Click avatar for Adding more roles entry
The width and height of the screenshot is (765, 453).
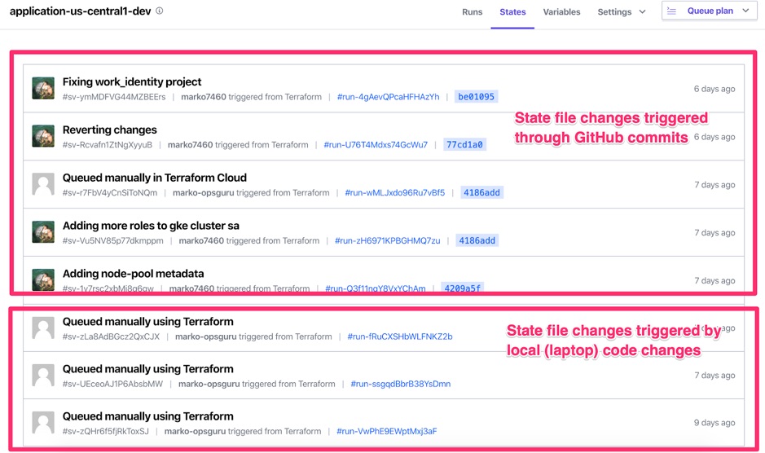click(43, 232)
